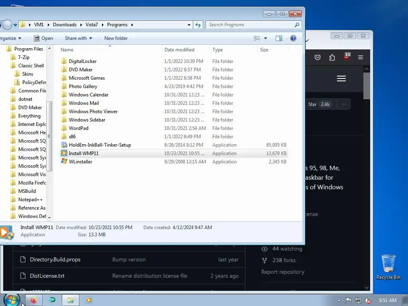The width and height of the screenshot is (408, 306).
Task: Select Classic Shell in the tree
Action: click(x=31, y=66)
